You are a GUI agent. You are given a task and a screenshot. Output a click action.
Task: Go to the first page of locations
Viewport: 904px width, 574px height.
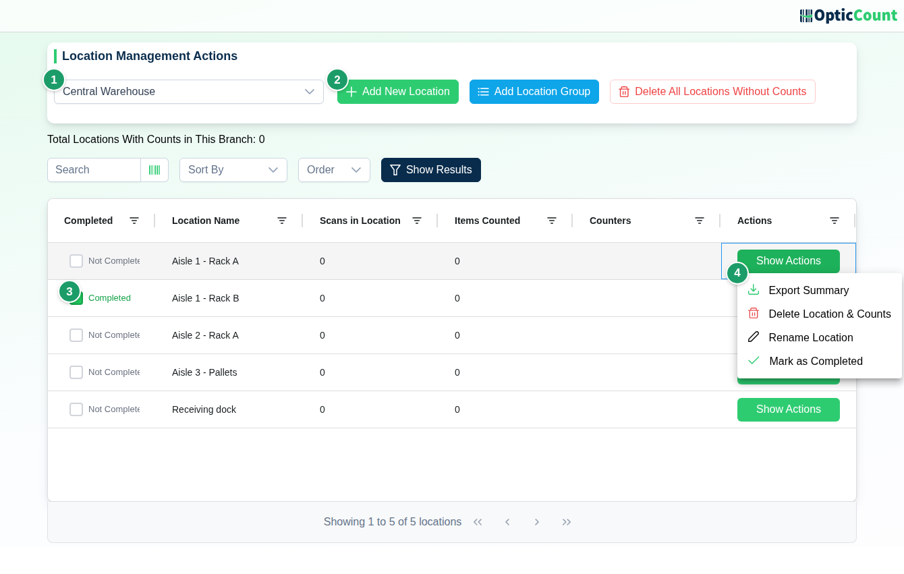478,522
